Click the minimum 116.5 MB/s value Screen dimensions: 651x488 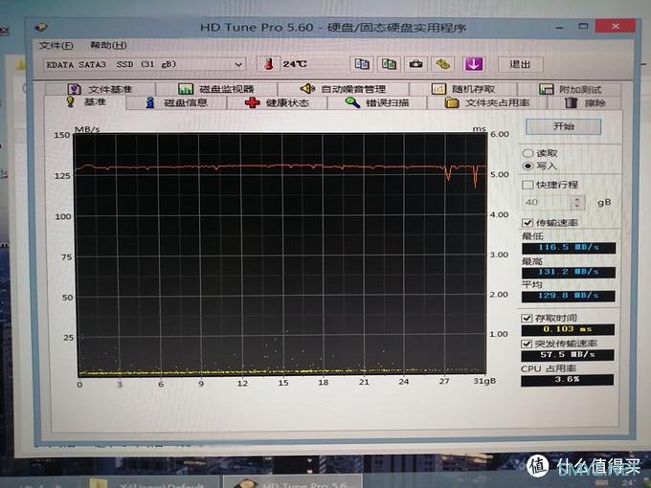click(569, 248)
